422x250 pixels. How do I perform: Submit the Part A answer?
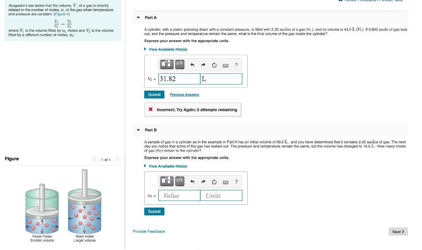click(x=154, y=94)
